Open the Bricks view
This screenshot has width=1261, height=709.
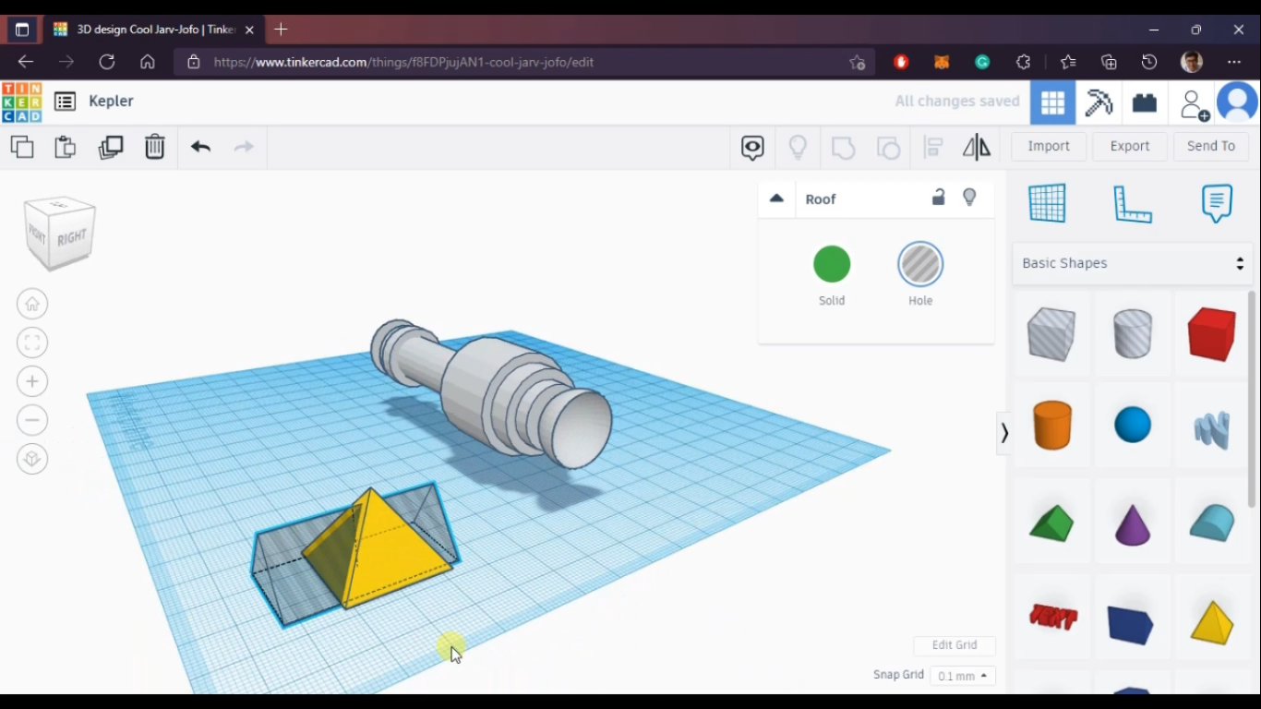(1145, 102)
